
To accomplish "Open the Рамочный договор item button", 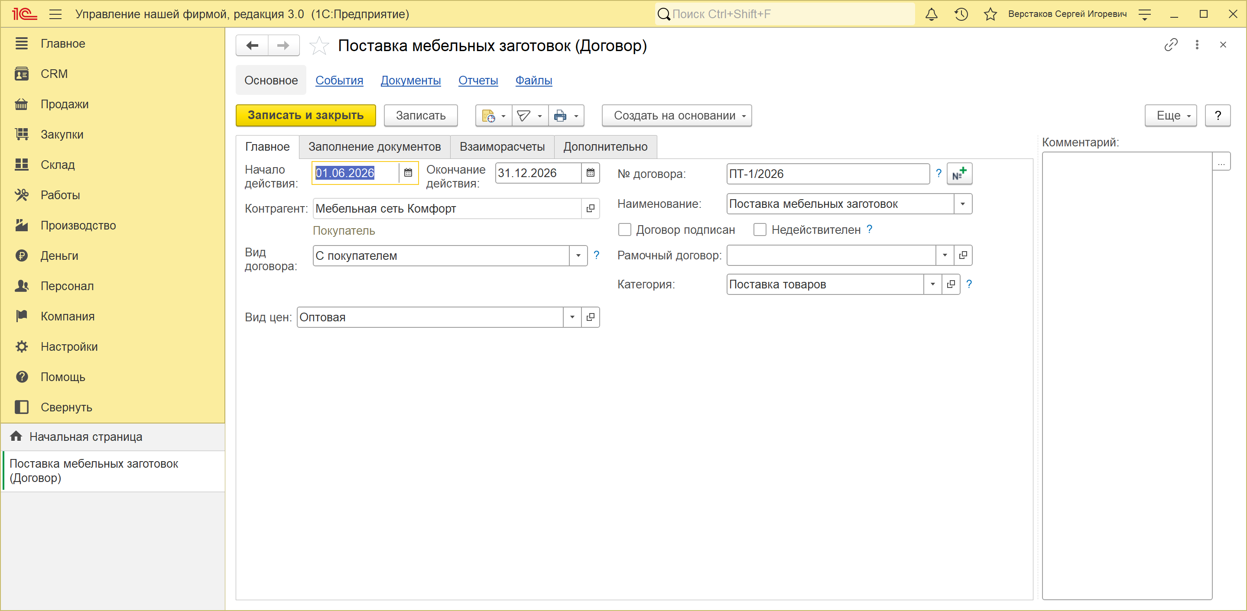I will point(963,255).
